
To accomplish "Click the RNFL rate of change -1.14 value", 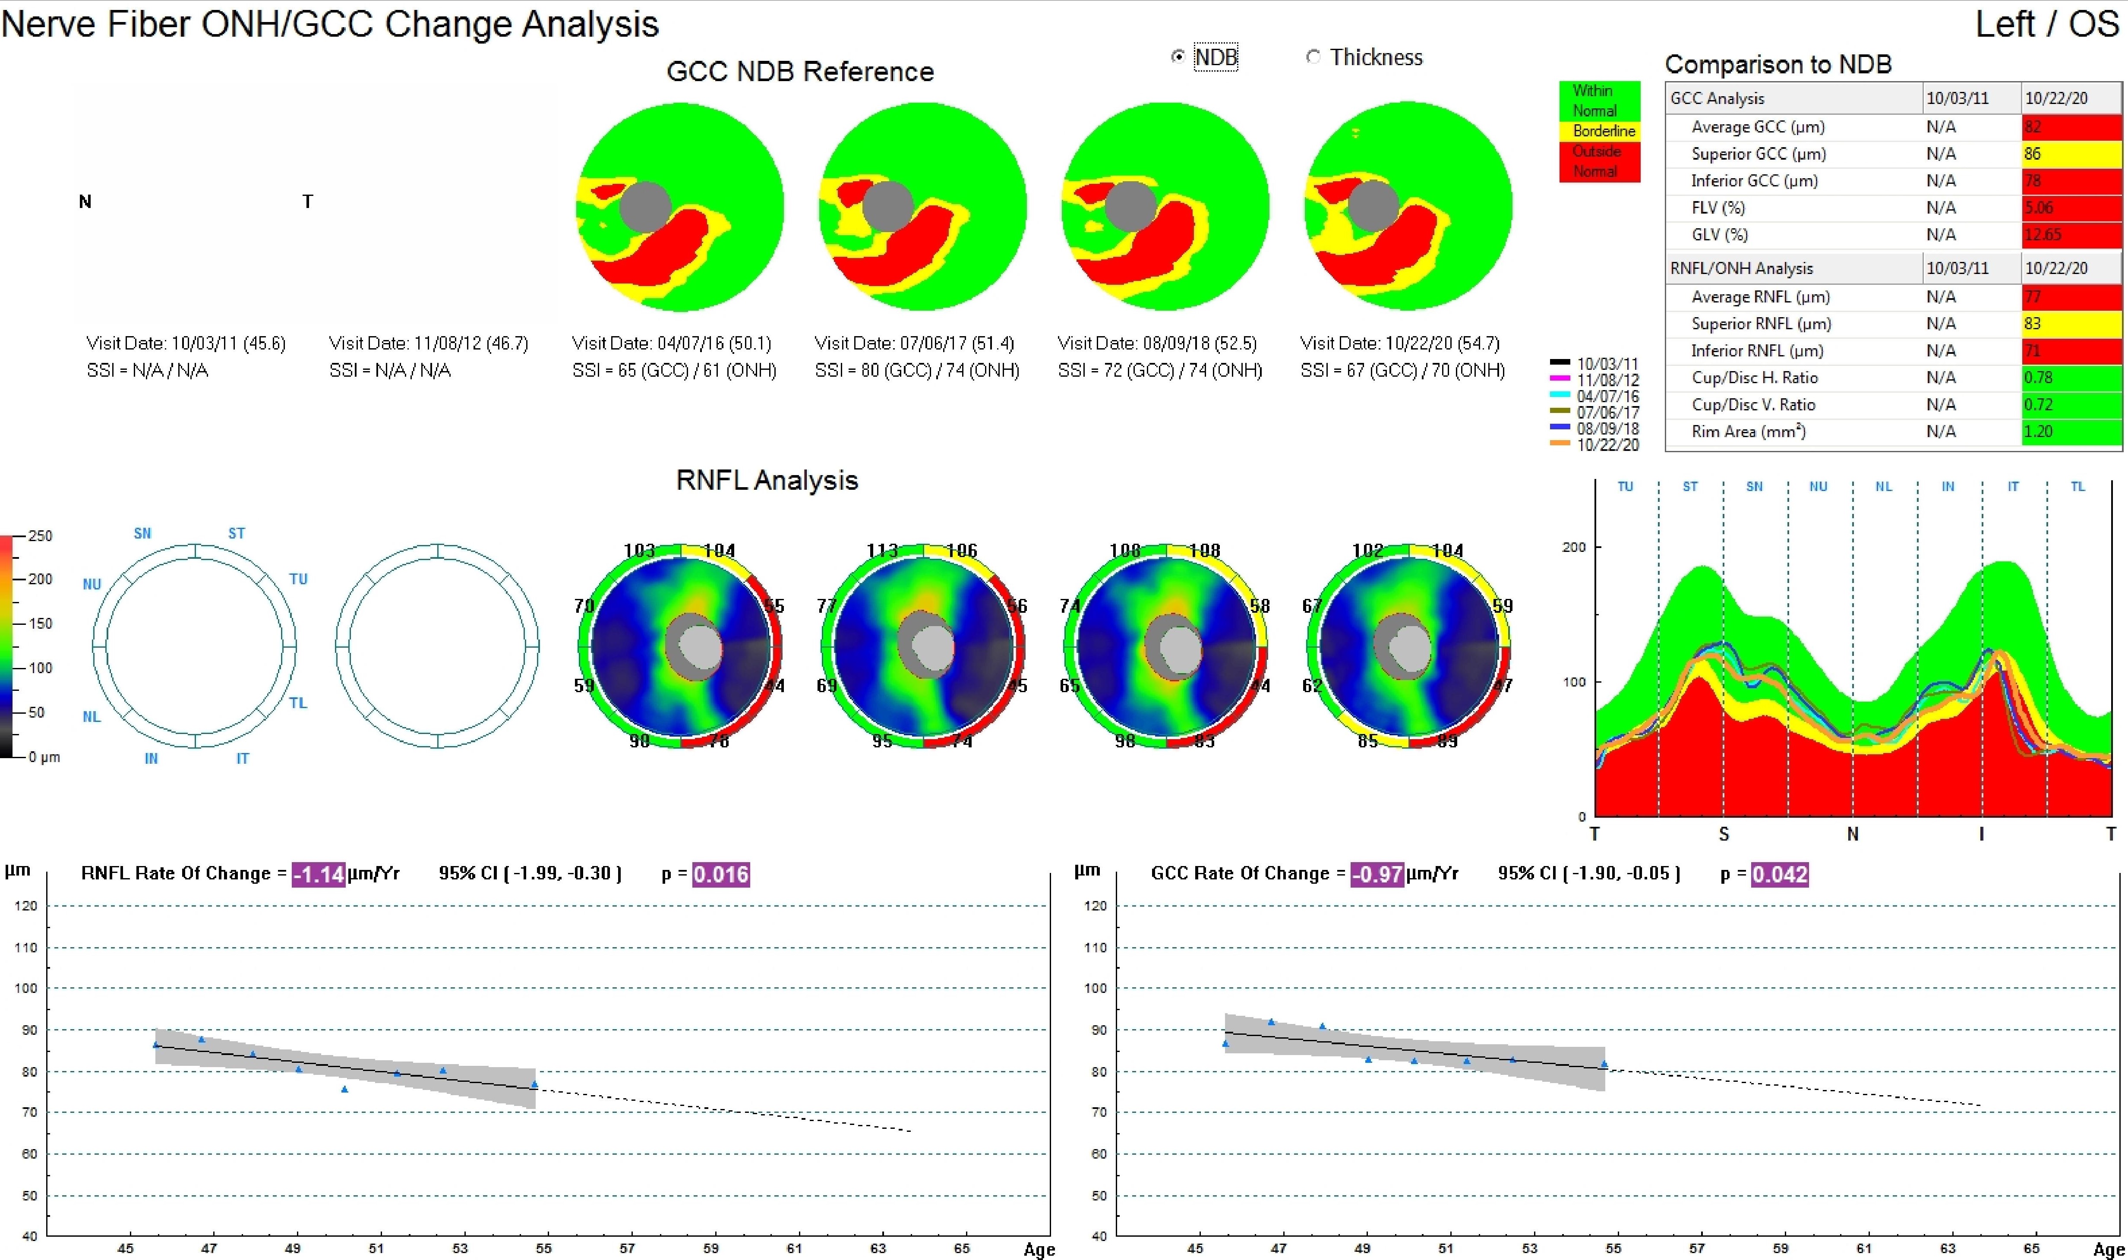I will [x=319, y=875].
